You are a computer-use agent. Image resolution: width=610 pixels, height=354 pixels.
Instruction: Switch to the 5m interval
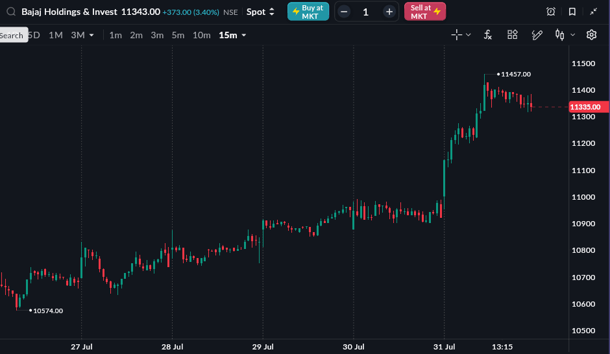tap(178, 35)
